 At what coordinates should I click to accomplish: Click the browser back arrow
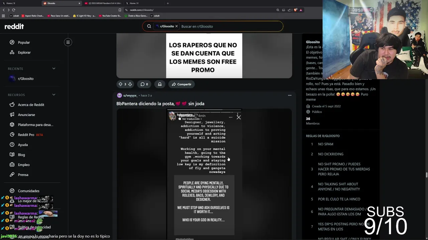click(4, 10)
